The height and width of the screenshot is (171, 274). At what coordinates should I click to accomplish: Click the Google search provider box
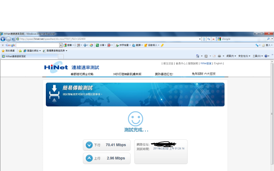click(242, 39)
